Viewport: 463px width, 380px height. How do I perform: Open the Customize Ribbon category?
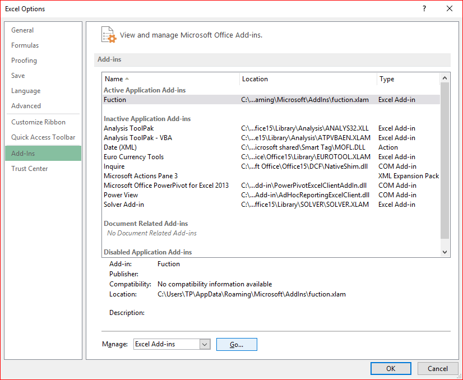click(x=38, y=122)
